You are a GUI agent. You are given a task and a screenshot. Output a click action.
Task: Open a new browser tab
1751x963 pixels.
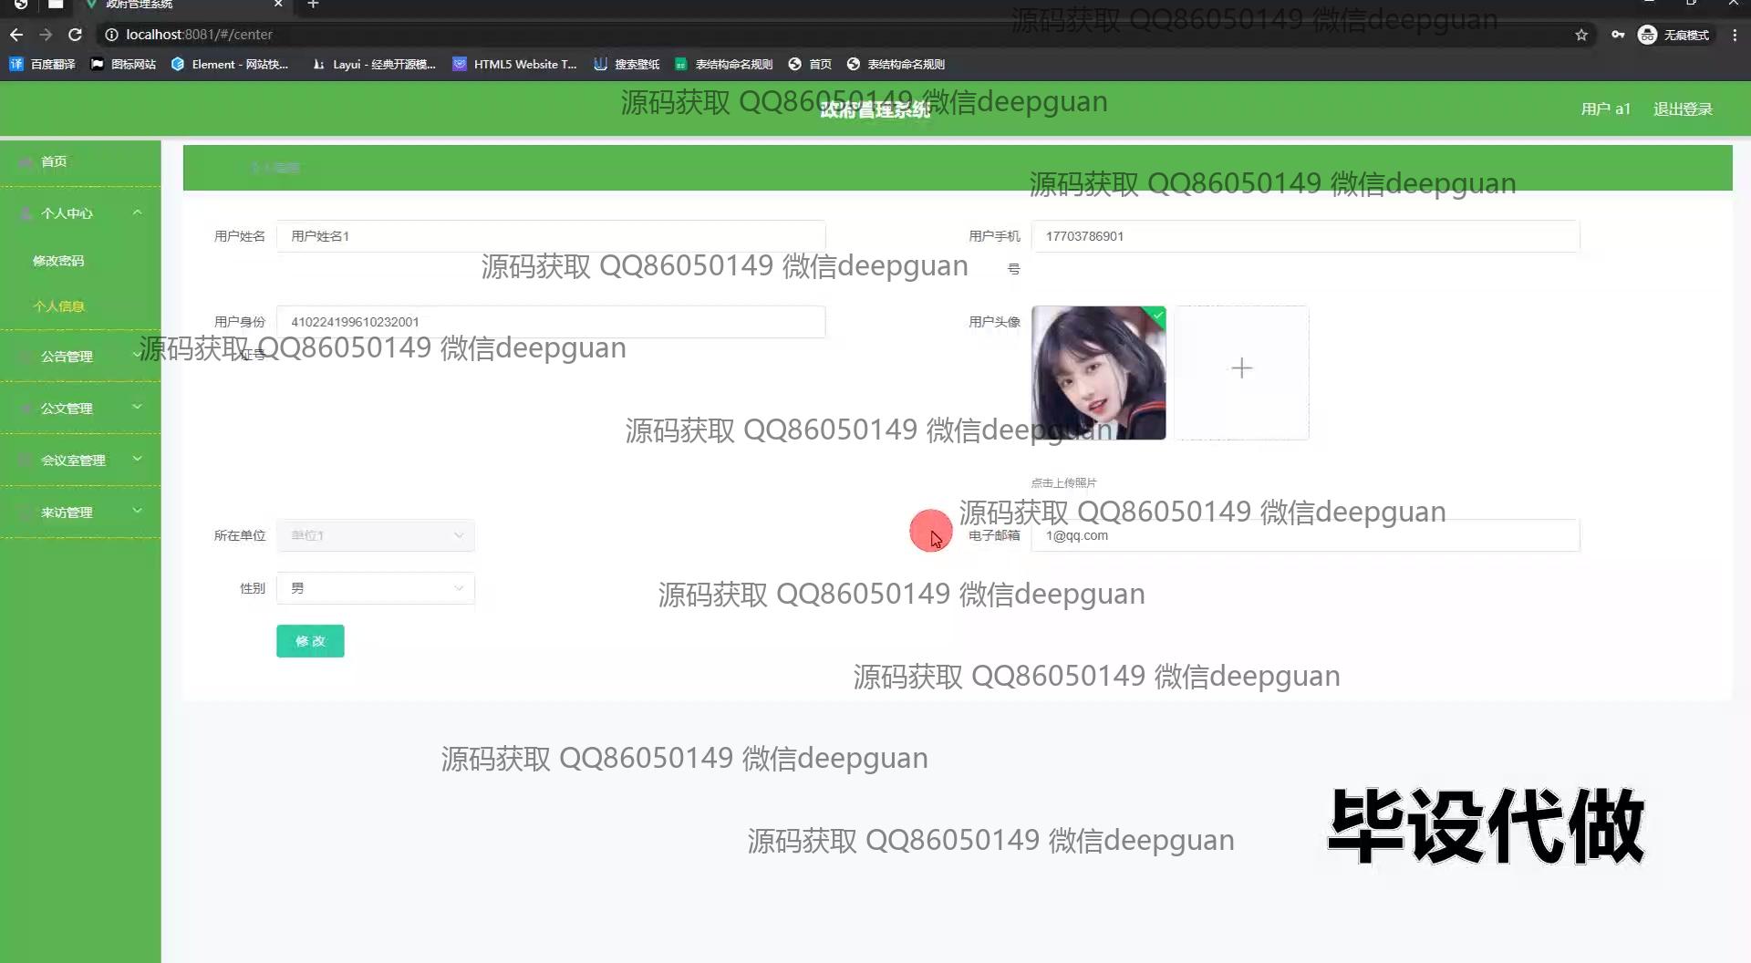pos(313,5)
